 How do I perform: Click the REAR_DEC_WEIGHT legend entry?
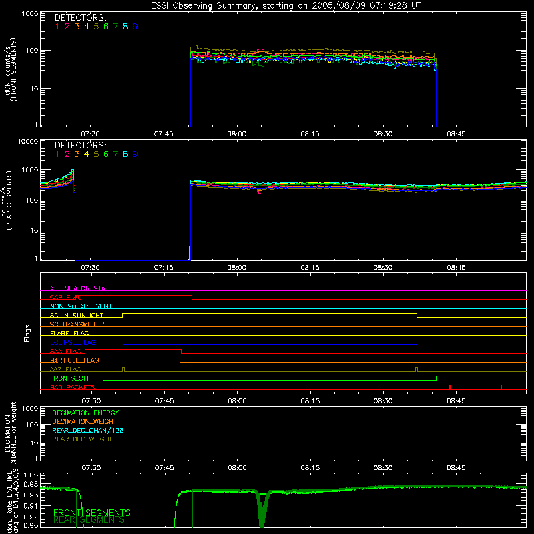tap(82, 439)
